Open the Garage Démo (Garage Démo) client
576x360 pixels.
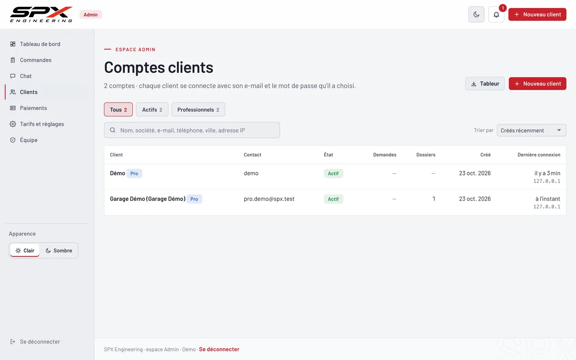pyautogui.click(x=335, y=202)
